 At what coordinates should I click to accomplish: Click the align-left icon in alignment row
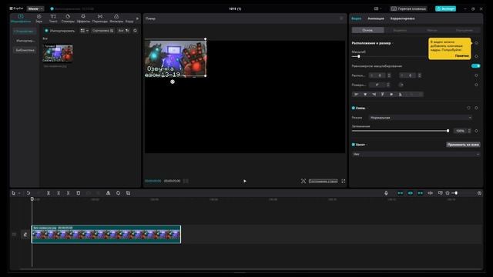(356, 94)
